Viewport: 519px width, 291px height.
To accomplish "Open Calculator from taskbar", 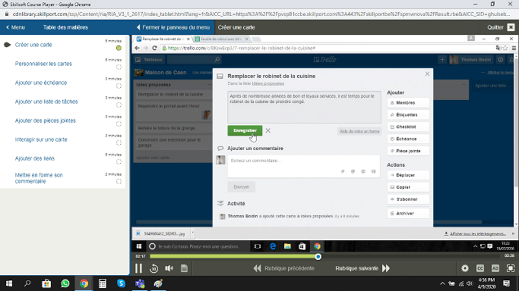I will [103, 283].
